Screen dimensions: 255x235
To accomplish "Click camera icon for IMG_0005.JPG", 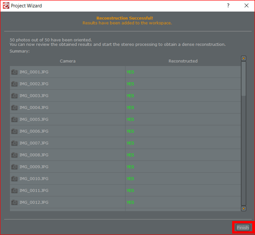I will (x=14, y=120).
